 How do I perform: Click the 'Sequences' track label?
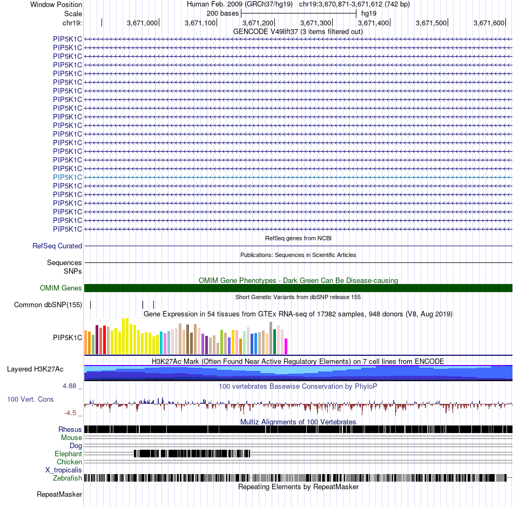(x=64, y=262)
